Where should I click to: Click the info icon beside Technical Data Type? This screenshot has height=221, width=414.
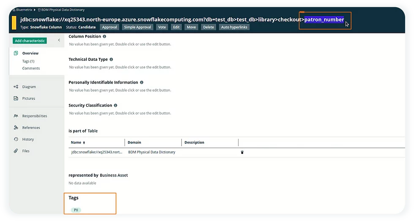pyautogui.click(x=111, y=60)
